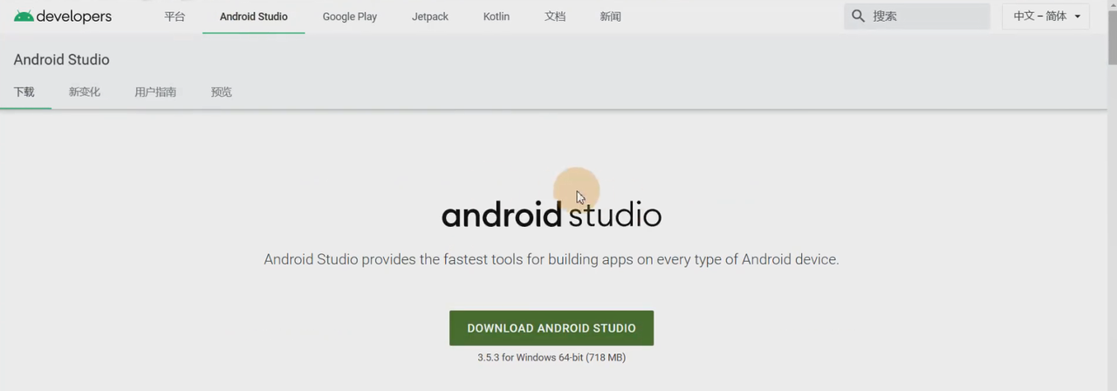
Task: Open the Kotlin nav item
Action: pyautogui.click(x=497, y=17)
